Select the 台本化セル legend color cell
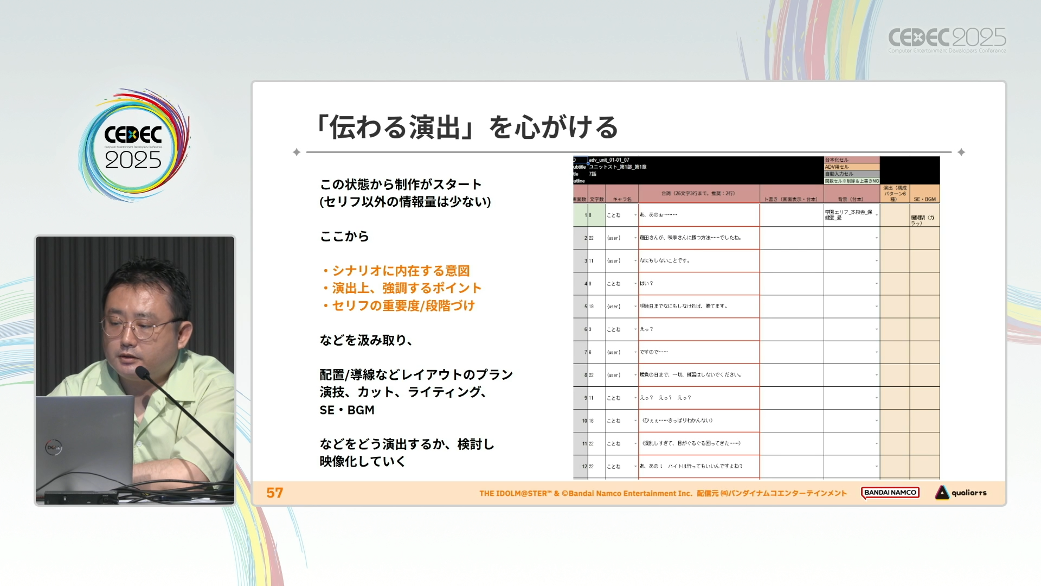The height and width of the screenshot is (586, 1041). (851, 160)
